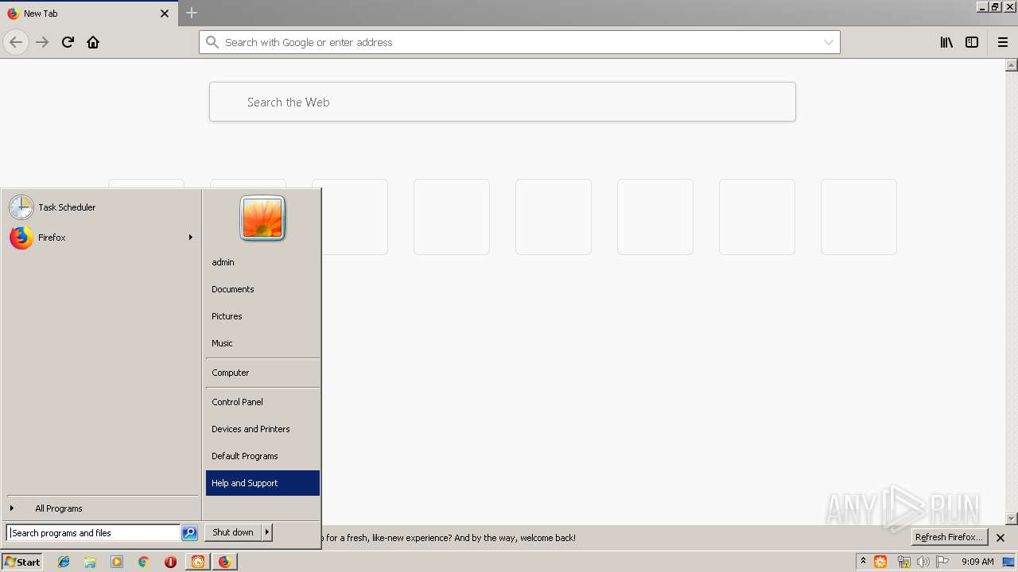Open a new tab with plus button
The image size is (1018, 572).
(192, 13)
